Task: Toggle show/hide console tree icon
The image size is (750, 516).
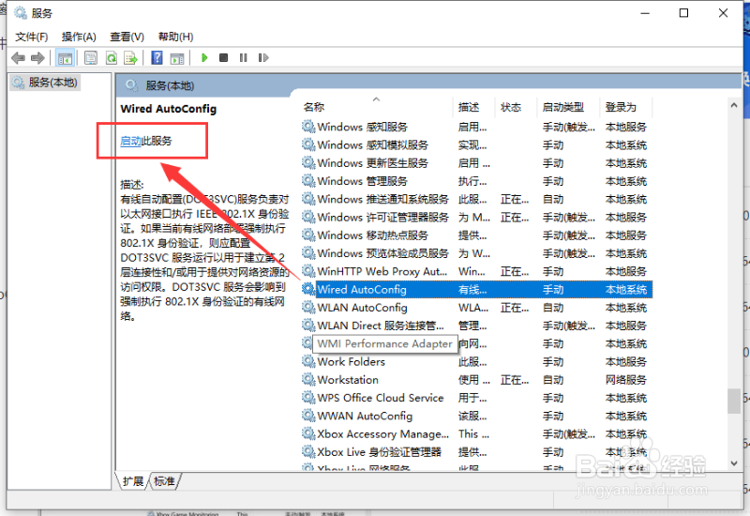Action: click(65, 58)
